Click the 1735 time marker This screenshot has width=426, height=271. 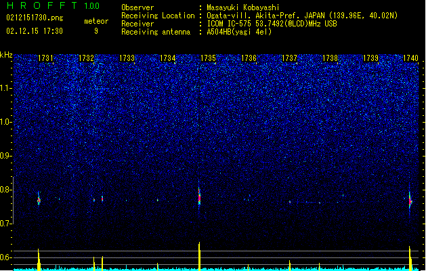(208, 58)
